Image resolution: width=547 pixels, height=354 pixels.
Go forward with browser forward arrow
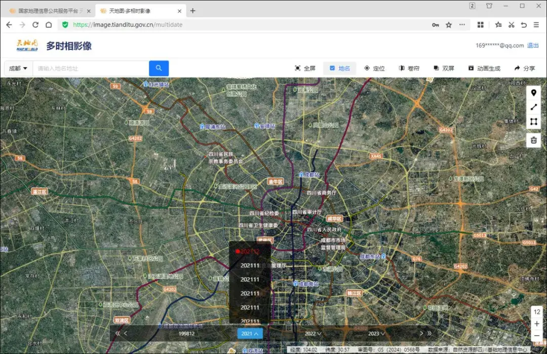(x=22, y=25)
